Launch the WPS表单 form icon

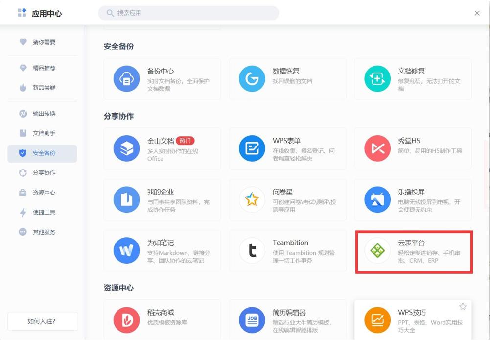pyautogui.click(x=252, y=148)
